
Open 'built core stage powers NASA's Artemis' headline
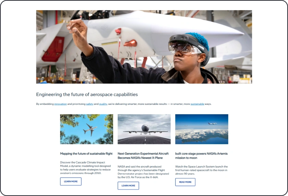201,156
